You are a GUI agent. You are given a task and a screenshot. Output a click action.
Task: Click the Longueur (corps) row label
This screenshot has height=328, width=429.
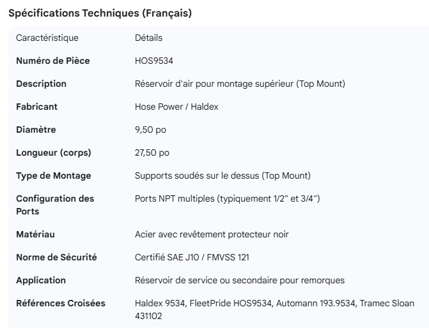[x=54, y=153]
